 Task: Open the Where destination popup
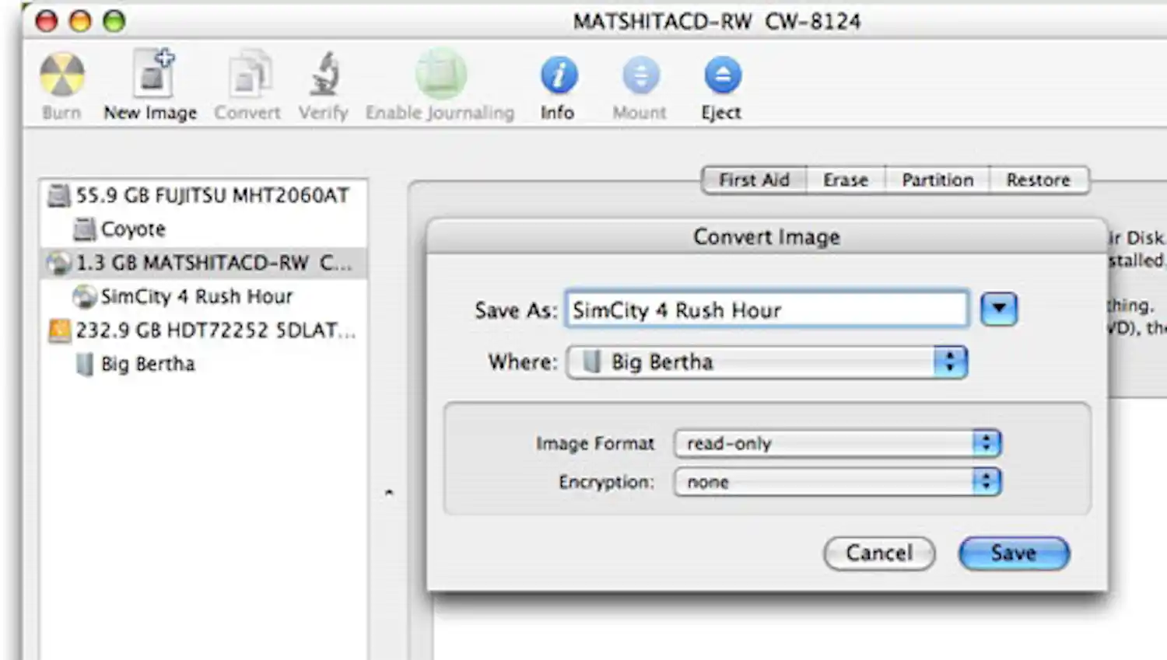pyautogui.click(x=767, y=362)
